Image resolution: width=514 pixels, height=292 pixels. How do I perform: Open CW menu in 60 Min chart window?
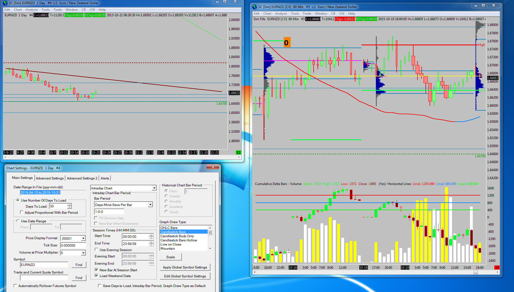[342, 14]
